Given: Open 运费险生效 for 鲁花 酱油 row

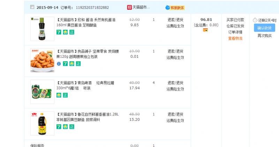Looking at the screenshot, I should coord(175,120).
